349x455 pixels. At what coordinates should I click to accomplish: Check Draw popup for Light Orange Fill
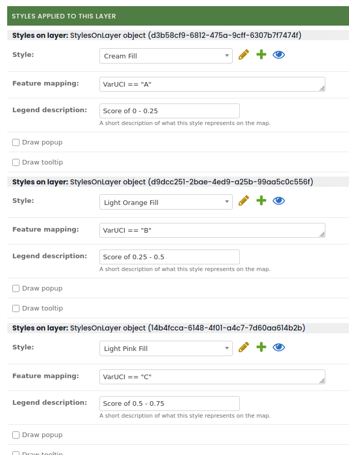(16, 288)
